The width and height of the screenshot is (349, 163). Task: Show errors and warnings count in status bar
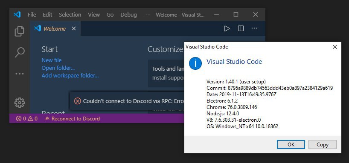(x=27, y=119)
